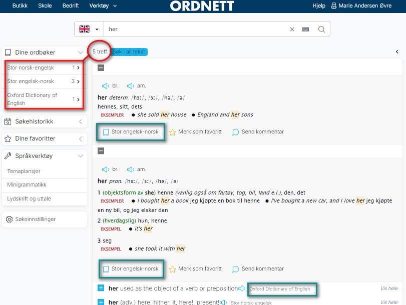Screen dimensions: 406x305
Task: Click comment bubble icon in 'her pron.' entry
Action: [235, 269]
